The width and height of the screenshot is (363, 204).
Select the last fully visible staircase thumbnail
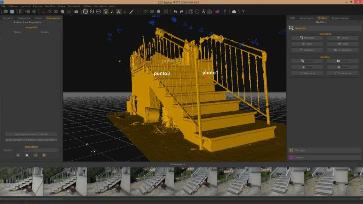326,182
